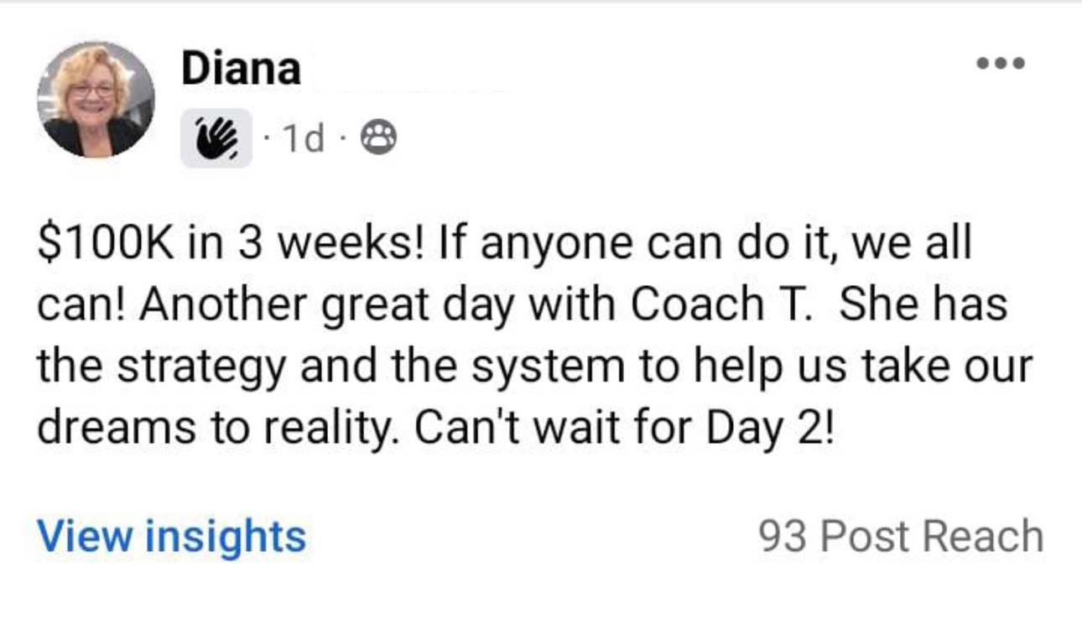
Task: Click the word "insights" in the blue link
Action: tap(226, 535)
